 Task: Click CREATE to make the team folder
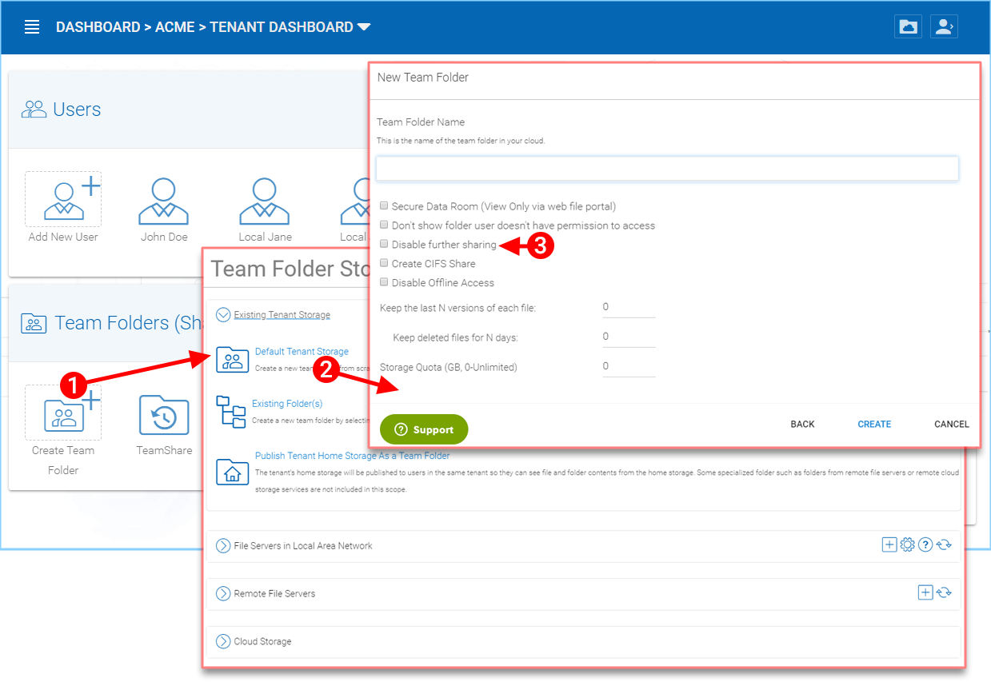coord(873,424)
